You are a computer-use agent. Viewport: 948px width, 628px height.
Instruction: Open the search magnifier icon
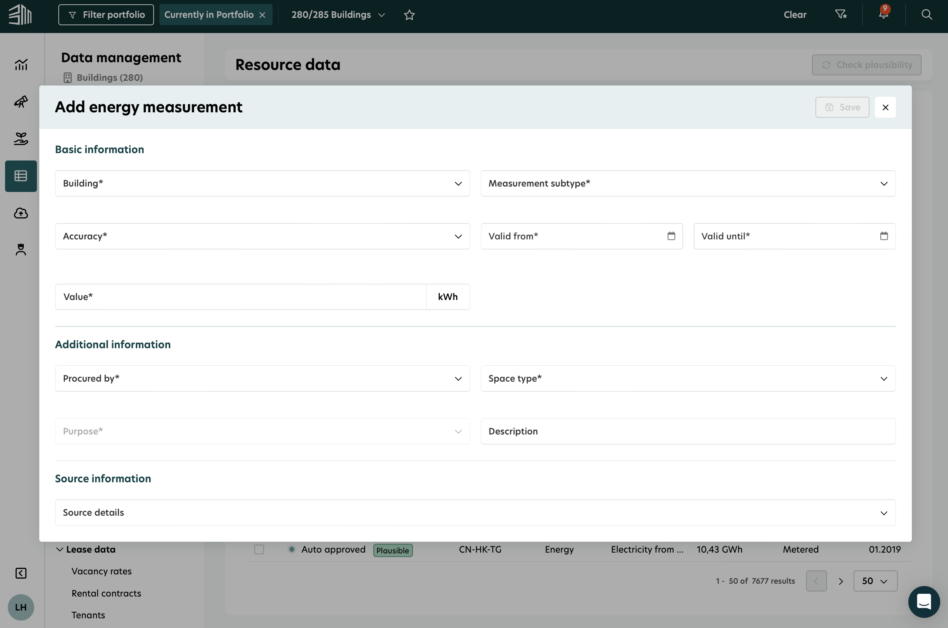coord(926,14)
